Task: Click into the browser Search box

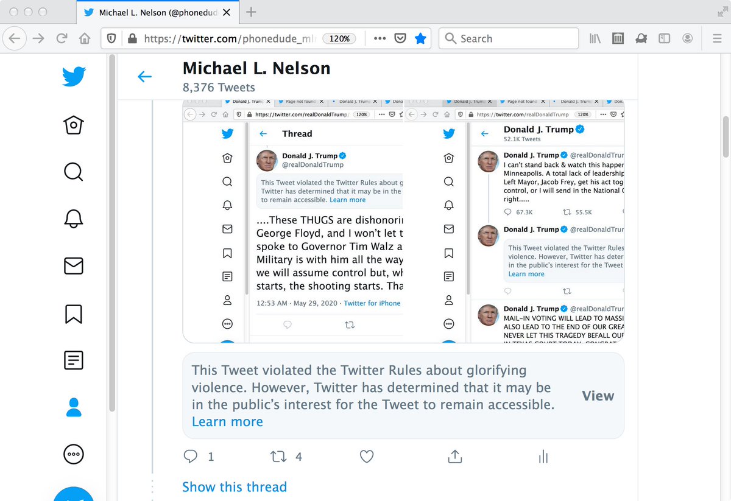Action: (509, 38)
